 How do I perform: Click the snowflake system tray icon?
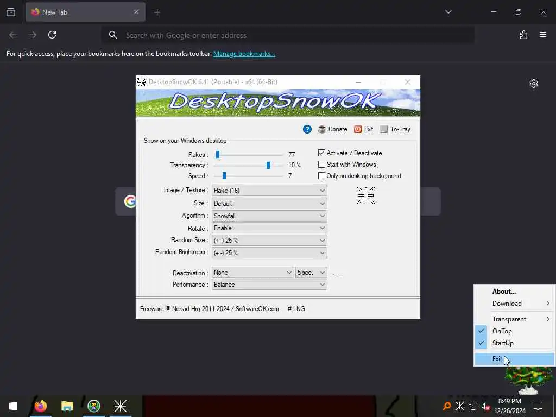pos(459,406)
